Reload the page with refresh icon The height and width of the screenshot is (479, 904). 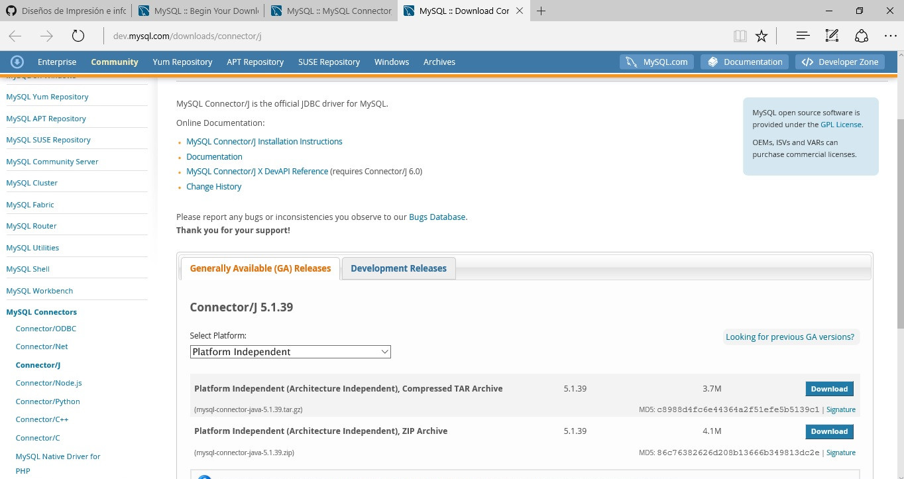pos(78,36)
